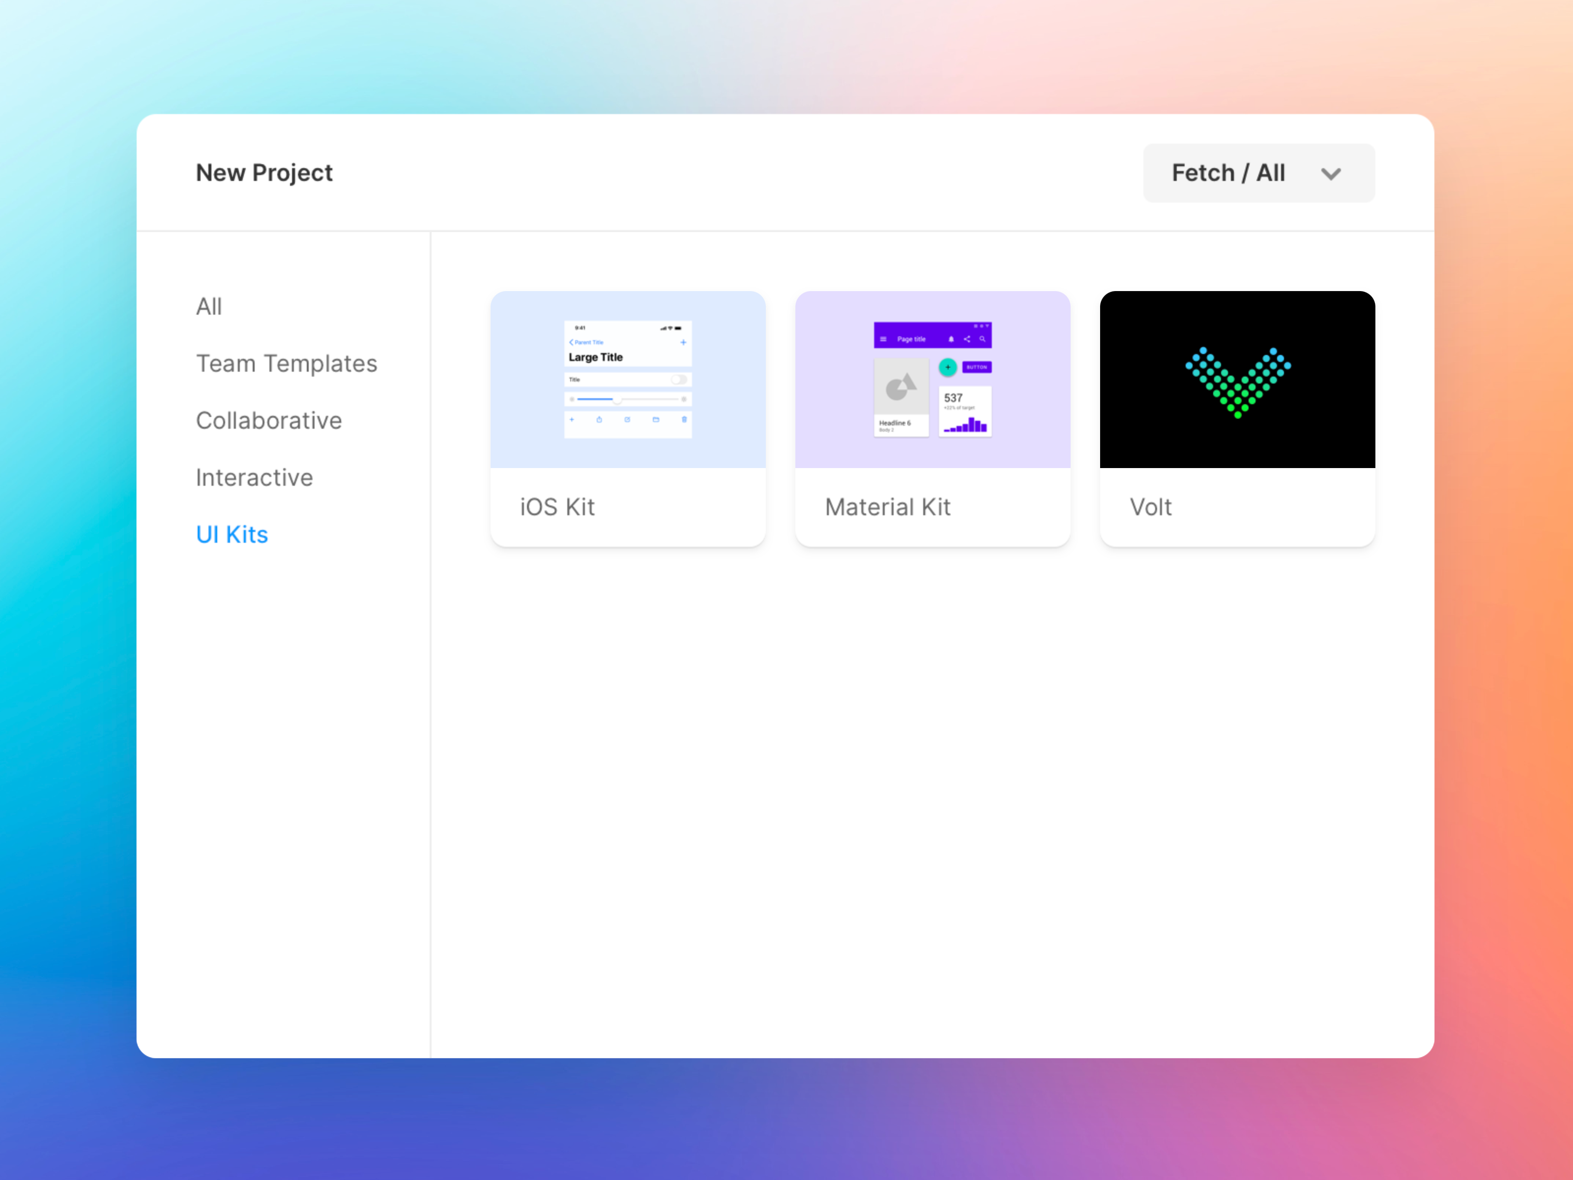Click the teal plus floating action button
1573x1180 pixels.
tap(949, 368)
